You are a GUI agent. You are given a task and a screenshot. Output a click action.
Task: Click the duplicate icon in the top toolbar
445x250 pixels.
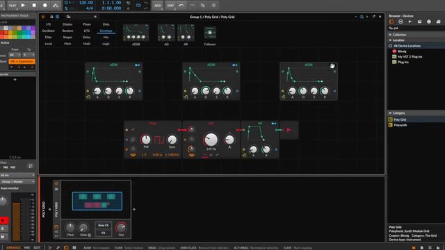202,5
